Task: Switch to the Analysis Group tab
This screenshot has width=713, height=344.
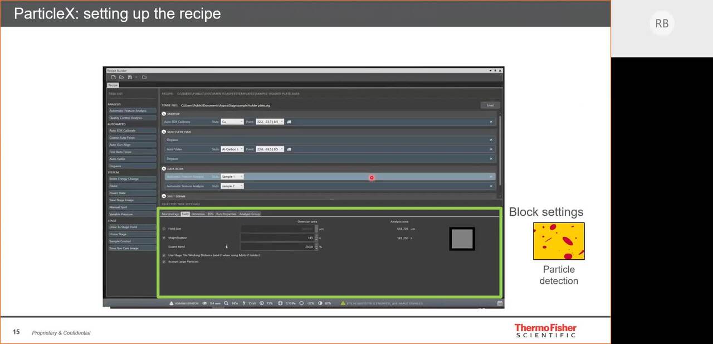Action: 250,214
